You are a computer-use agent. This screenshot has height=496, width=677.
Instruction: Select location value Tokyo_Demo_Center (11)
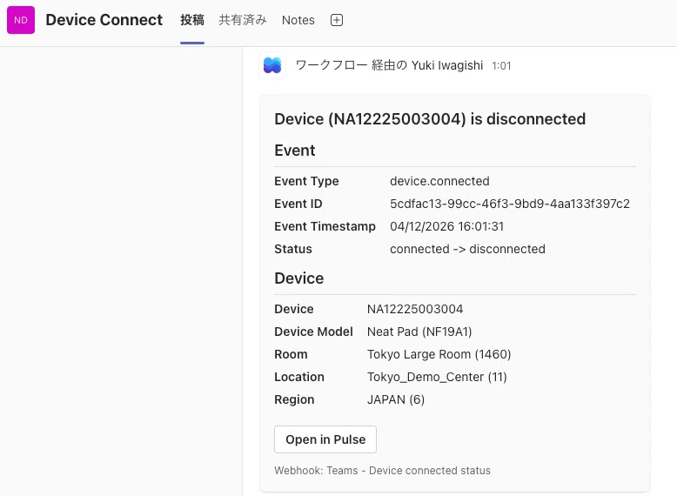[437, 377]
